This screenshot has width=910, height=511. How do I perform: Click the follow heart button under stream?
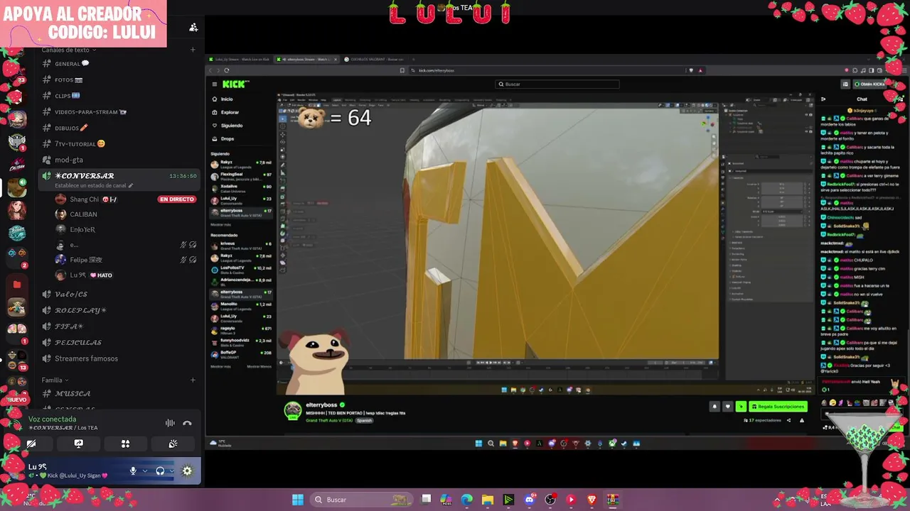(x=727, y=407)
